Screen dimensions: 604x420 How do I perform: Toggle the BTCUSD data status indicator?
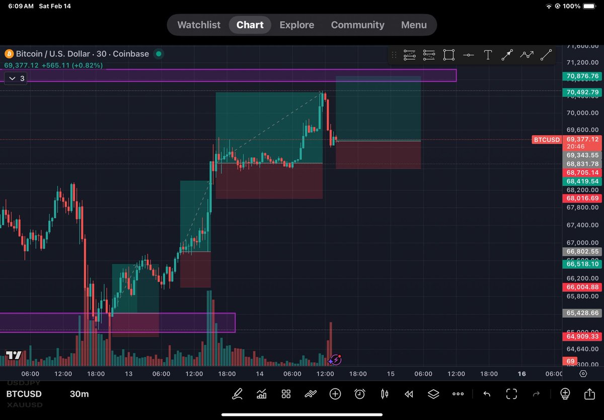coord(159,54)
